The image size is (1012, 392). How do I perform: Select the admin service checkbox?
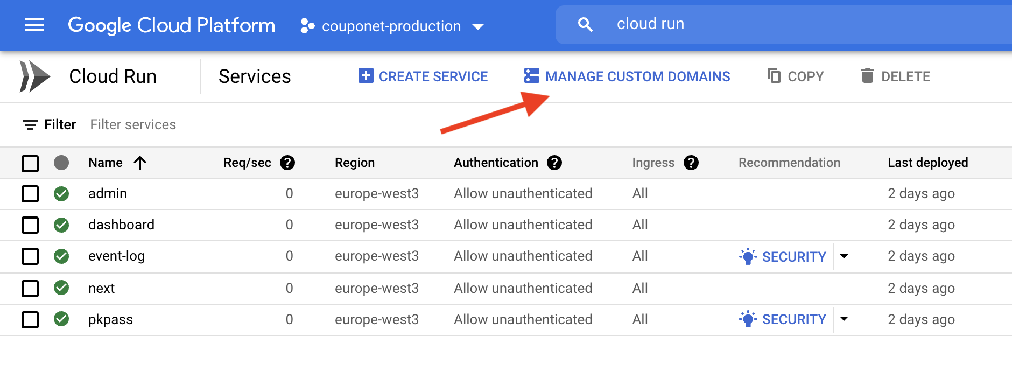[x=30, y=194]
